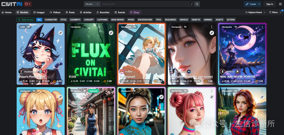Click the magnifier search button
284x135 pixels.
click(x=197, y=4)
